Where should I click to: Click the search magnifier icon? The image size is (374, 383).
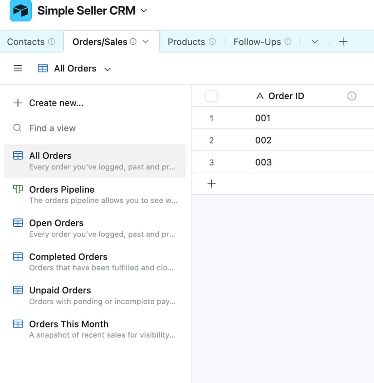[17, 128]
